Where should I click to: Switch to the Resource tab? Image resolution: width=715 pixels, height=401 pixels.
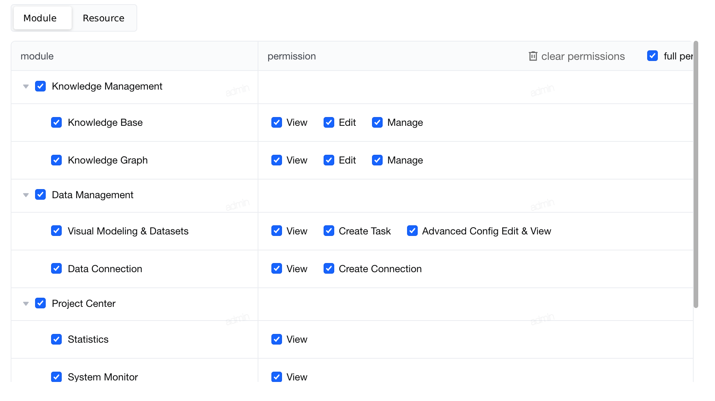[104, 18]
